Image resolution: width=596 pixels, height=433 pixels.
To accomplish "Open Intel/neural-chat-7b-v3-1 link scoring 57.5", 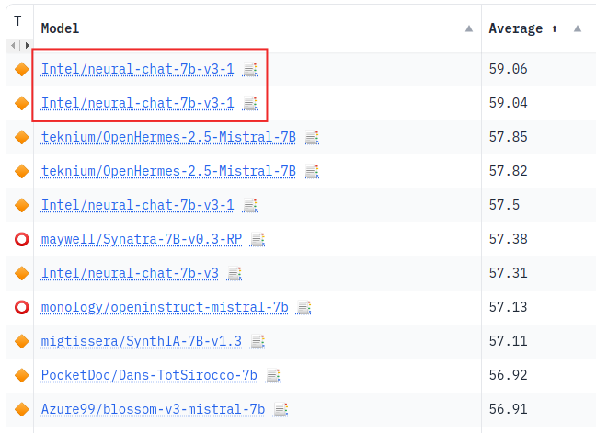I will 137,205.
